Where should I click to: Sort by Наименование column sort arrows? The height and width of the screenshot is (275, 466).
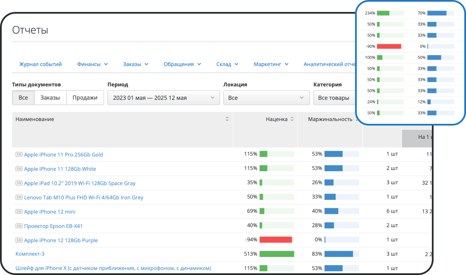(227, 119)
